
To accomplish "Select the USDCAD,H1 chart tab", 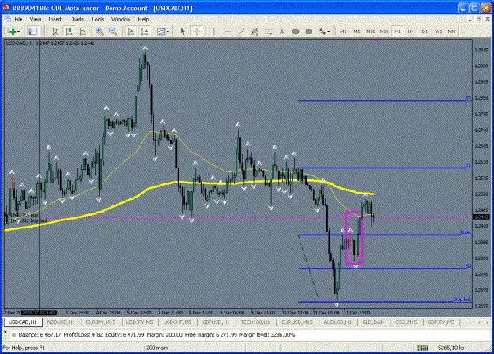I will (23, 322).
